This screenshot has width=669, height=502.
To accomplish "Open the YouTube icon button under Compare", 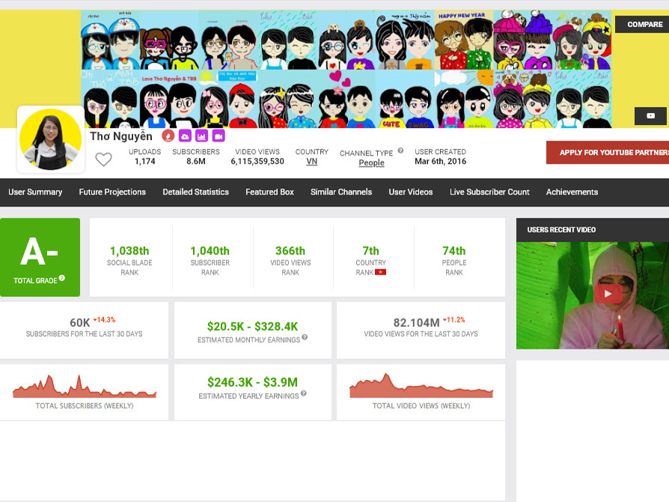I will coord(650,116).
